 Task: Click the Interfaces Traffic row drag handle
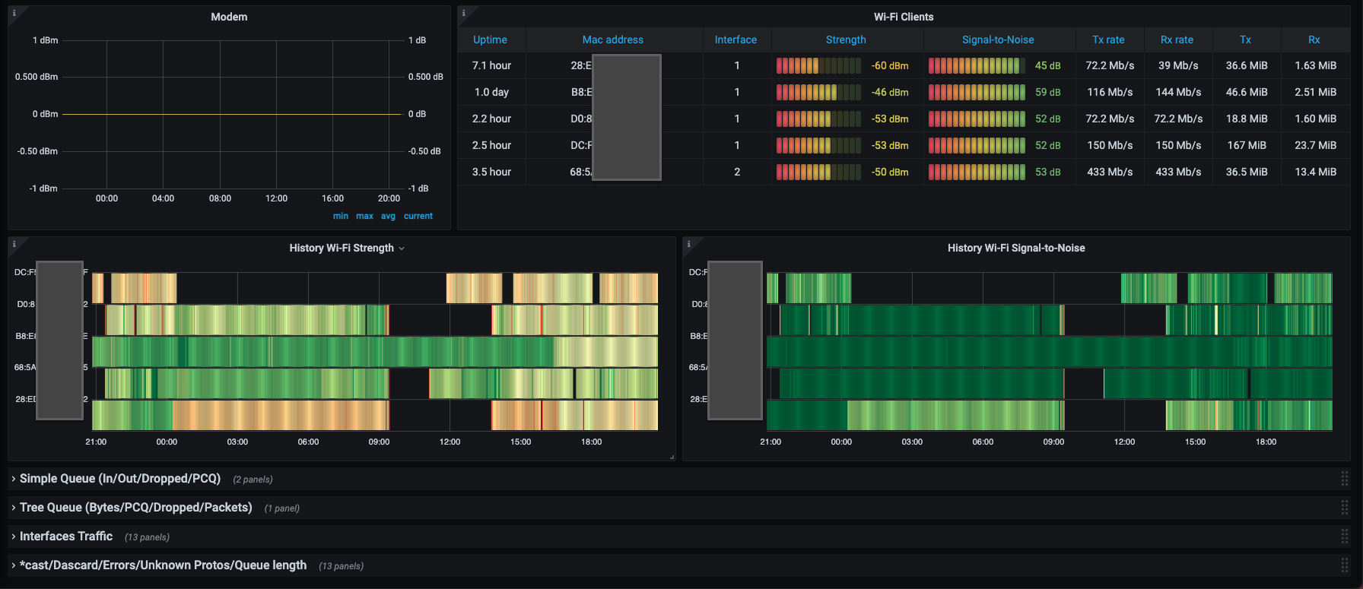1344,537
